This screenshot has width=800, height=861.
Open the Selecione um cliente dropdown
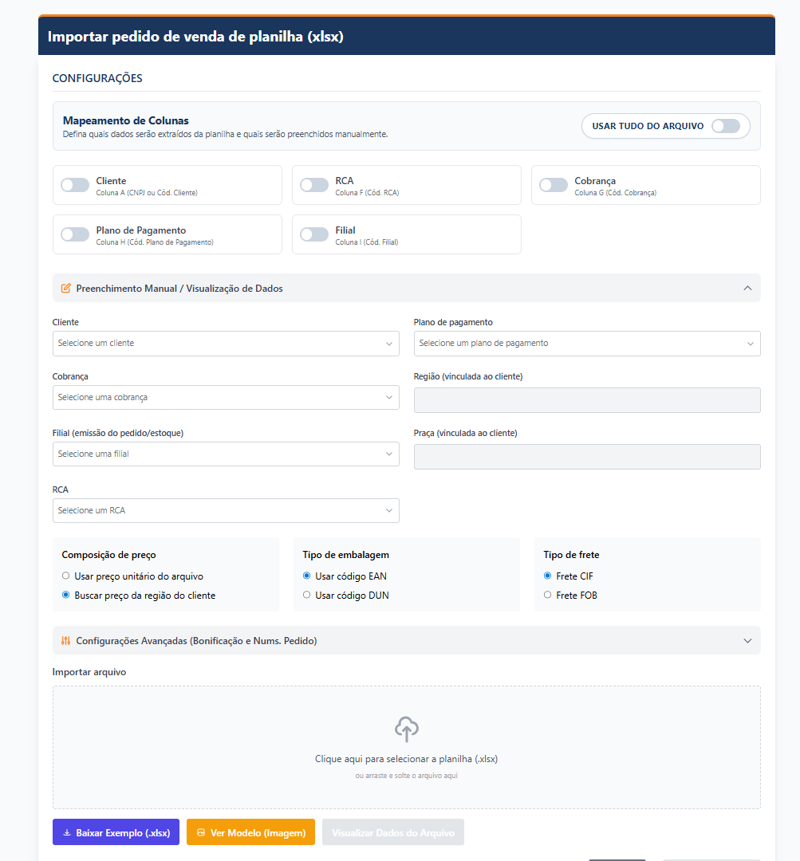[226, 343]
